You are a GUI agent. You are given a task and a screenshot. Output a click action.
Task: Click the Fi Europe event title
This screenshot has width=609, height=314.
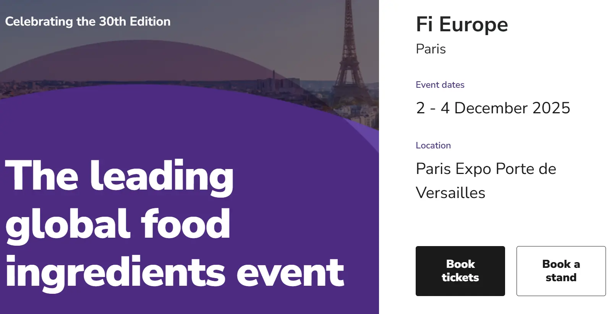(462, 24)
